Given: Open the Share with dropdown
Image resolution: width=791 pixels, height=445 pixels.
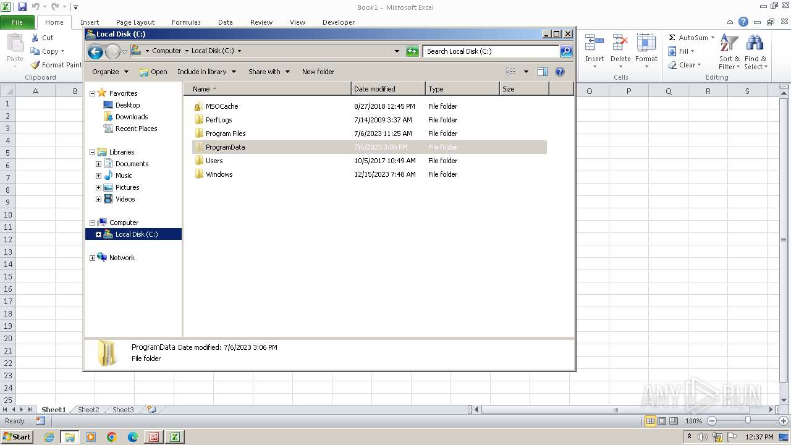Looking at the screenshot, I should pos(269,72).
